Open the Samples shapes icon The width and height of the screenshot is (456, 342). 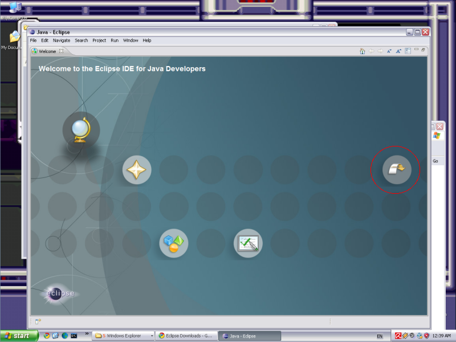[x=174, y=244]
